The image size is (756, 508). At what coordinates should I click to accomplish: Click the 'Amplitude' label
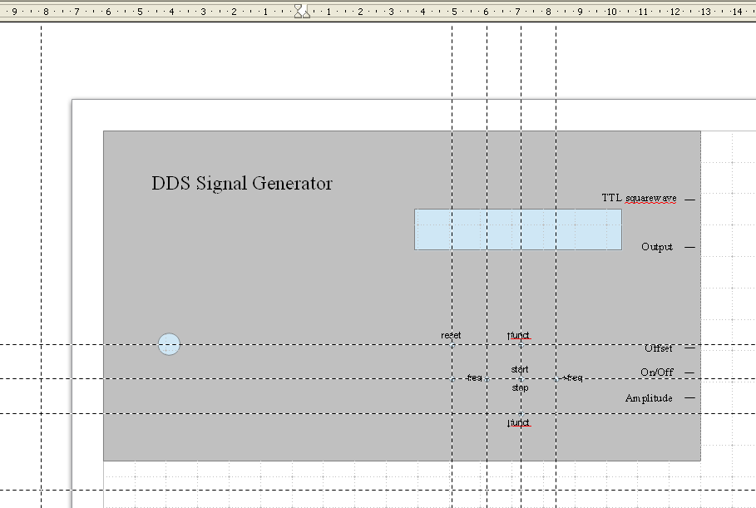click(x=649, y=398)
